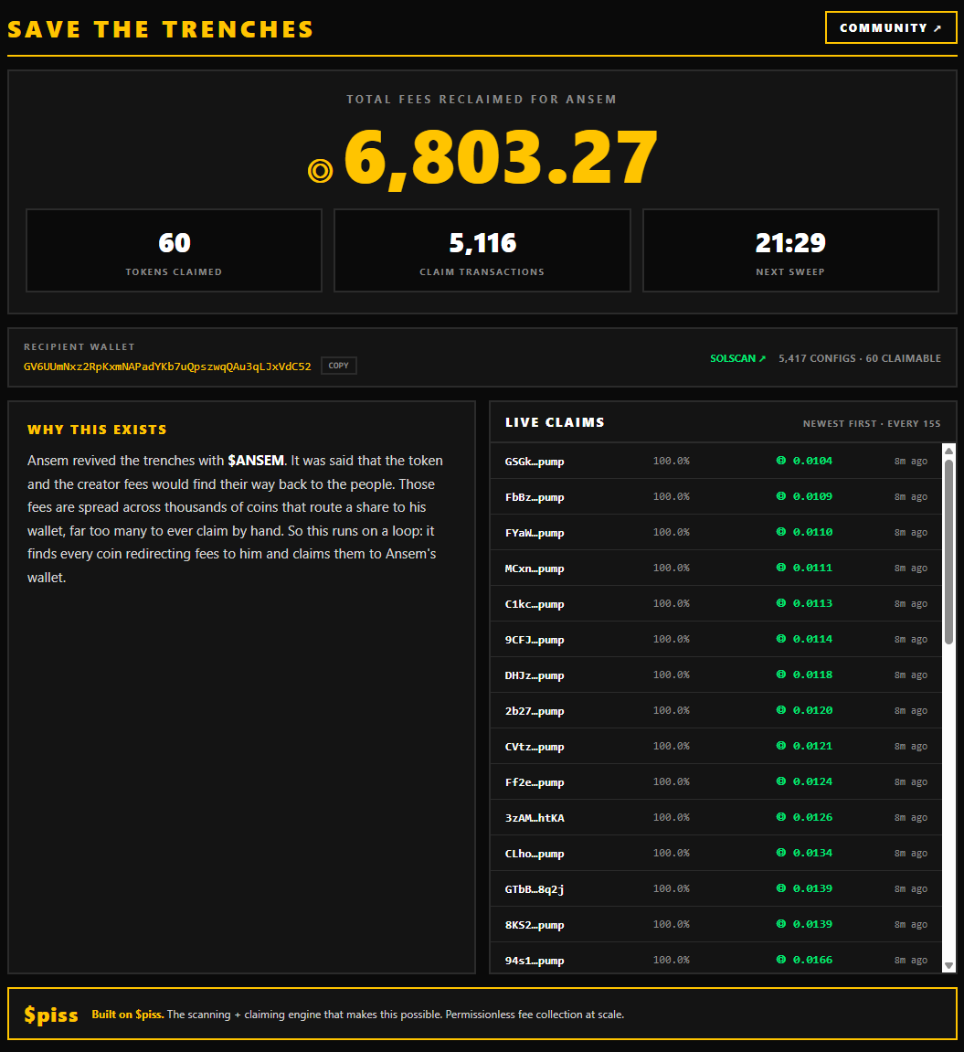
Task: Click the Live Claims scrollbar thumb
Action: click(948, 551)
